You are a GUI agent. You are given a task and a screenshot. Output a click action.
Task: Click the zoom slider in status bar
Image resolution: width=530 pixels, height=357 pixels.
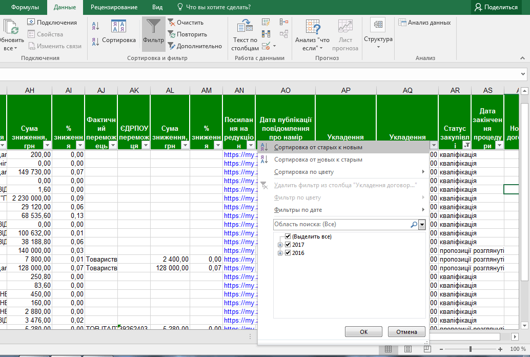[x=471, y=349]
